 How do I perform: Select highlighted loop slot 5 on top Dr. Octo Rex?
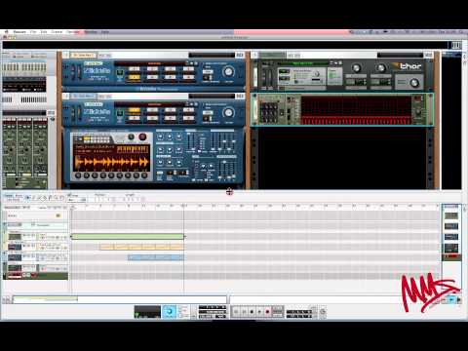134,77
